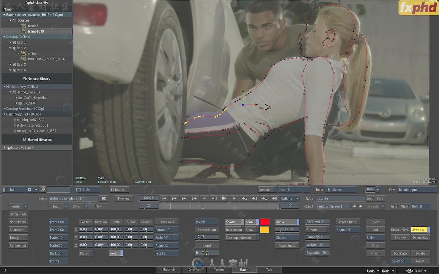Go to the in mark bracket icon
This screenshot has width=439, height=274.
[184, 198]
